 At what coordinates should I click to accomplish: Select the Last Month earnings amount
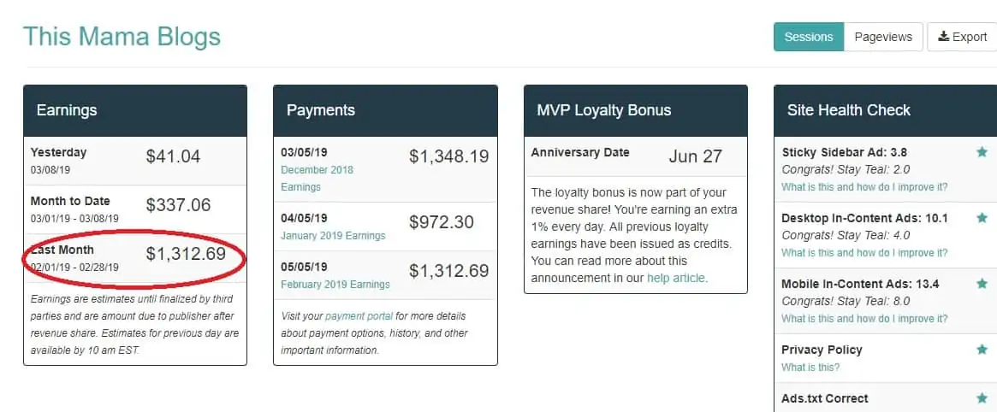(x=186, y=254)
